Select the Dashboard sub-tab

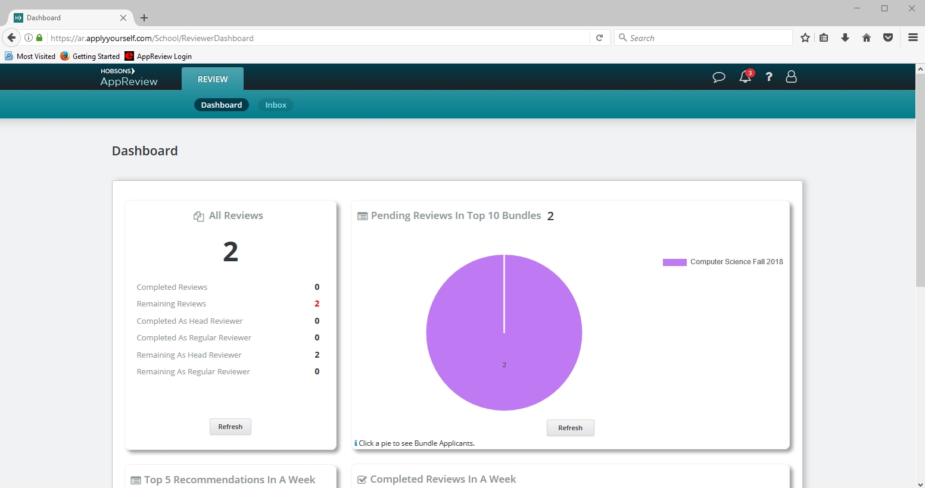coord(222,105)
